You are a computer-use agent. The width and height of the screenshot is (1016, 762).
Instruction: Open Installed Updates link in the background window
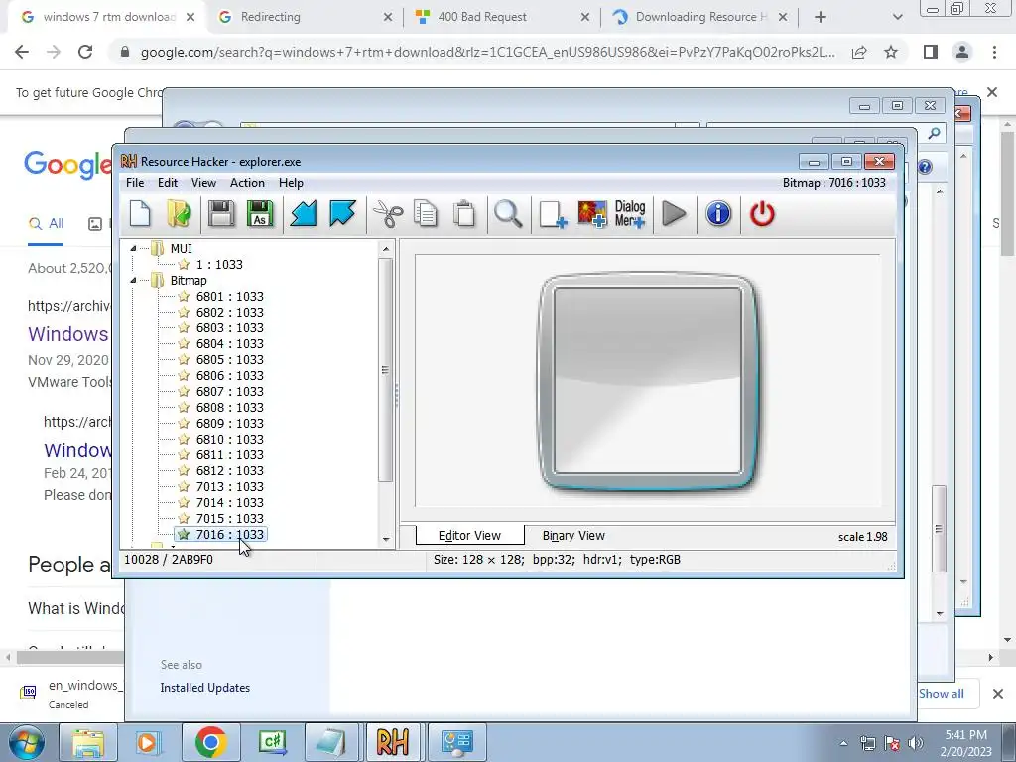204,688
